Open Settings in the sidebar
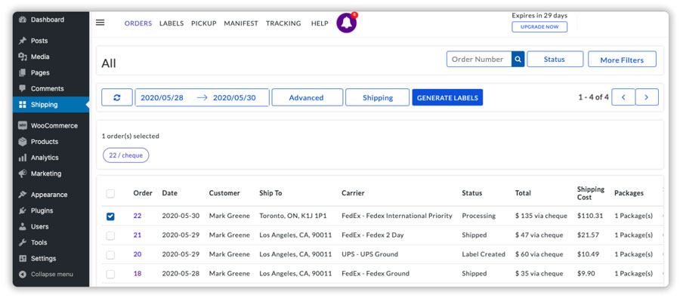Image resolution: width=680 pixels, height=298 pixels. point(51,259)
